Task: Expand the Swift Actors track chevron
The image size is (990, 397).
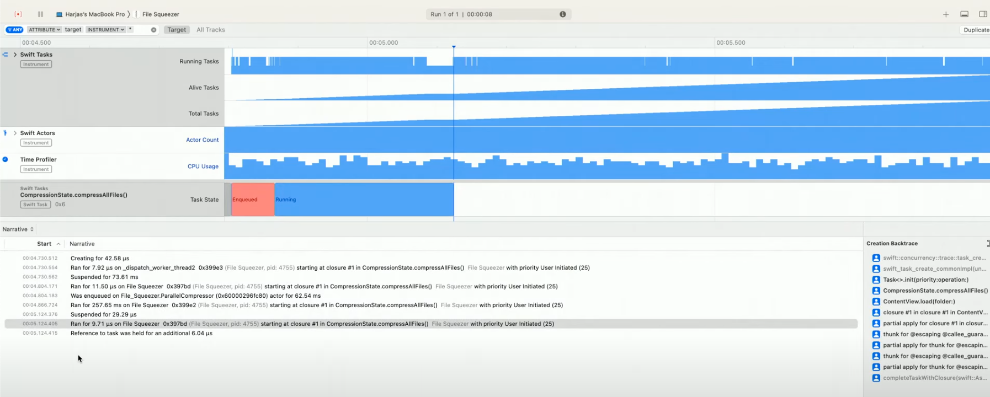Action: (15, 133)
